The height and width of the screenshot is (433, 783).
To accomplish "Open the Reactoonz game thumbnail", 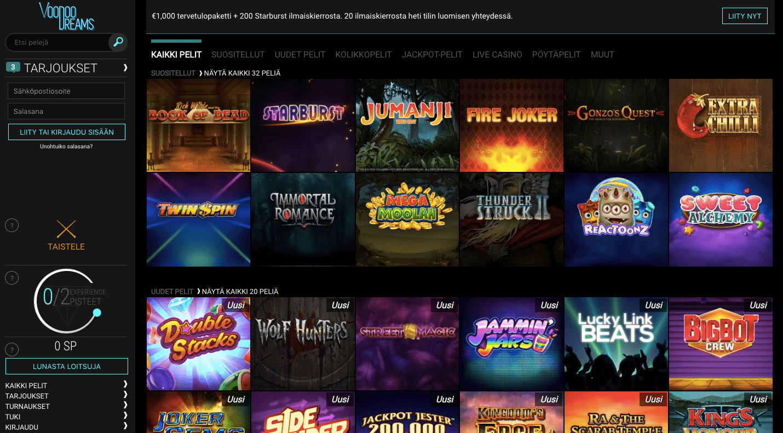I will click(616, 220).
